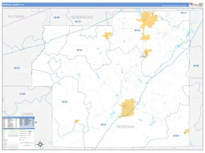This screenshot has width=205, height=153.
Task: Click the small orange town north of 46157
Action: (x=107, y=35)
